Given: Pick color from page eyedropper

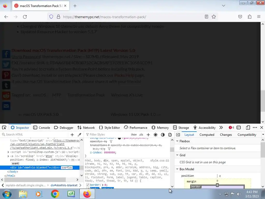Looking at the screenshot, I should (79, 135).
